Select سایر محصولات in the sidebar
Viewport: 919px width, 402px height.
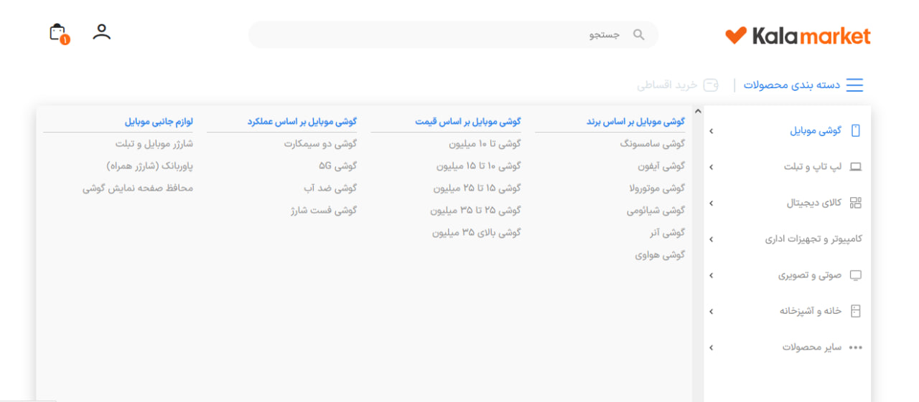811,348
